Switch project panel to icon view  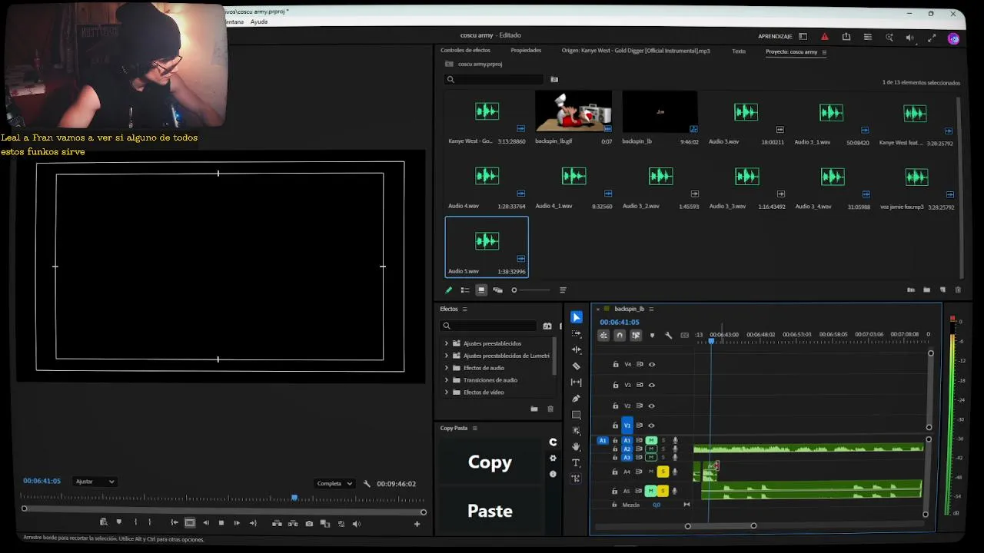481,290
